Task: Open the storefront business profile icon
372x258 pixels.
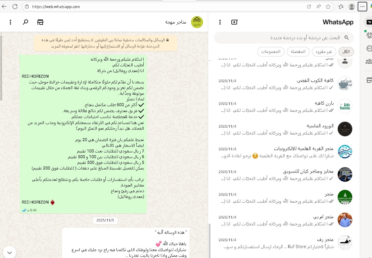Action: coord(40,22)
